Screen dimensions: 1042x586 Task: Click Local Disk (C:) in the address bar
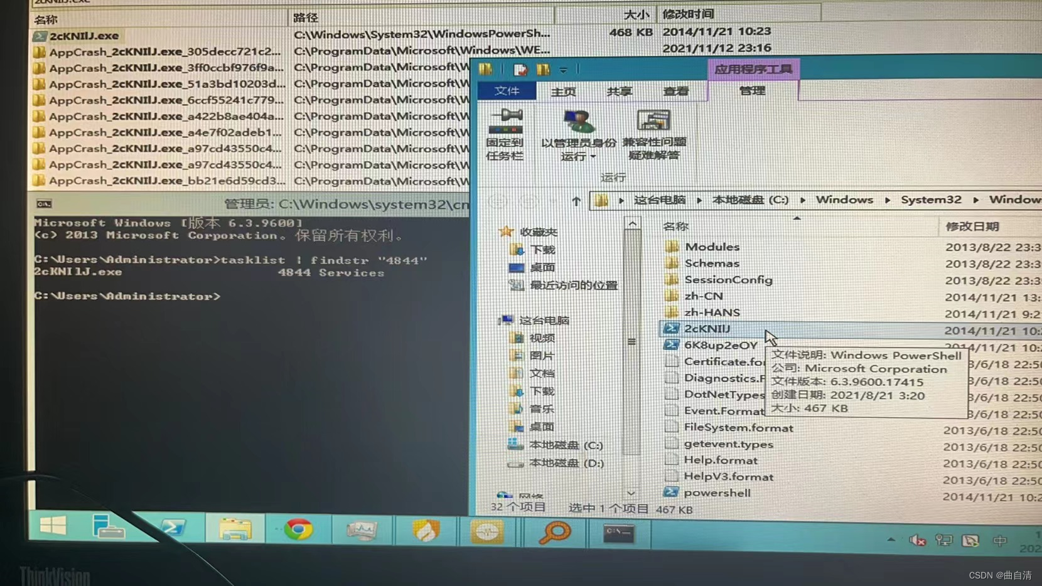(x=750, y=200)
